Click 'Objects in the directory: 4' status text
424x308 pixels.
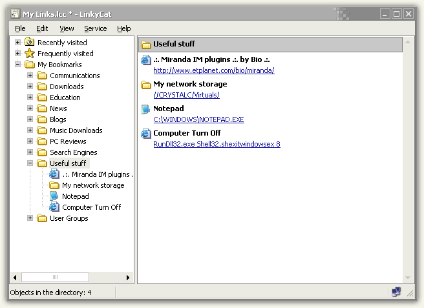pyautogui.click(x=50, y=293)
